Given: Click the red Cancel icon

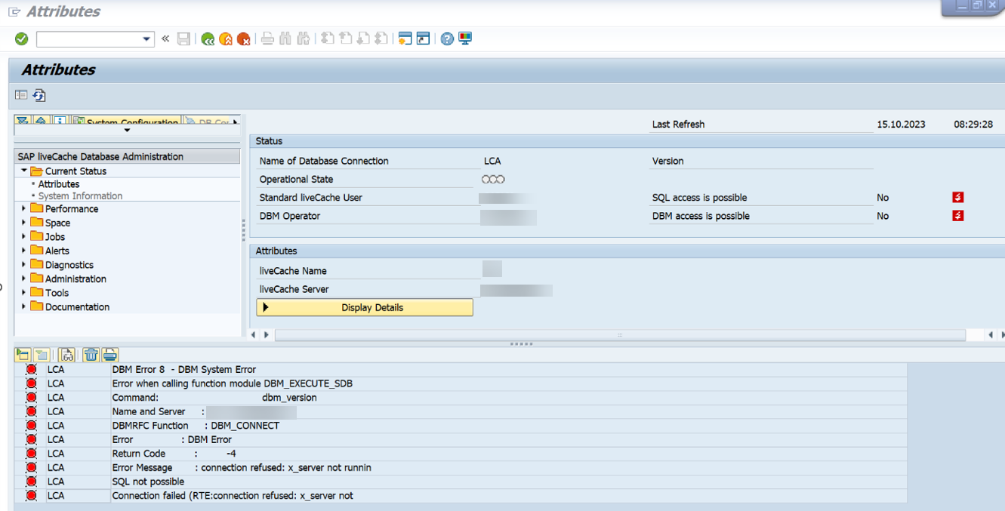Looking at the screenshot, I should pos(244,38).
